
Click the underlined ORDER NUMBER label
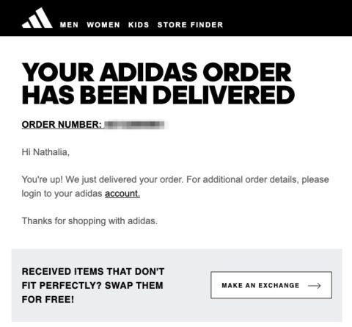[62, 125]
